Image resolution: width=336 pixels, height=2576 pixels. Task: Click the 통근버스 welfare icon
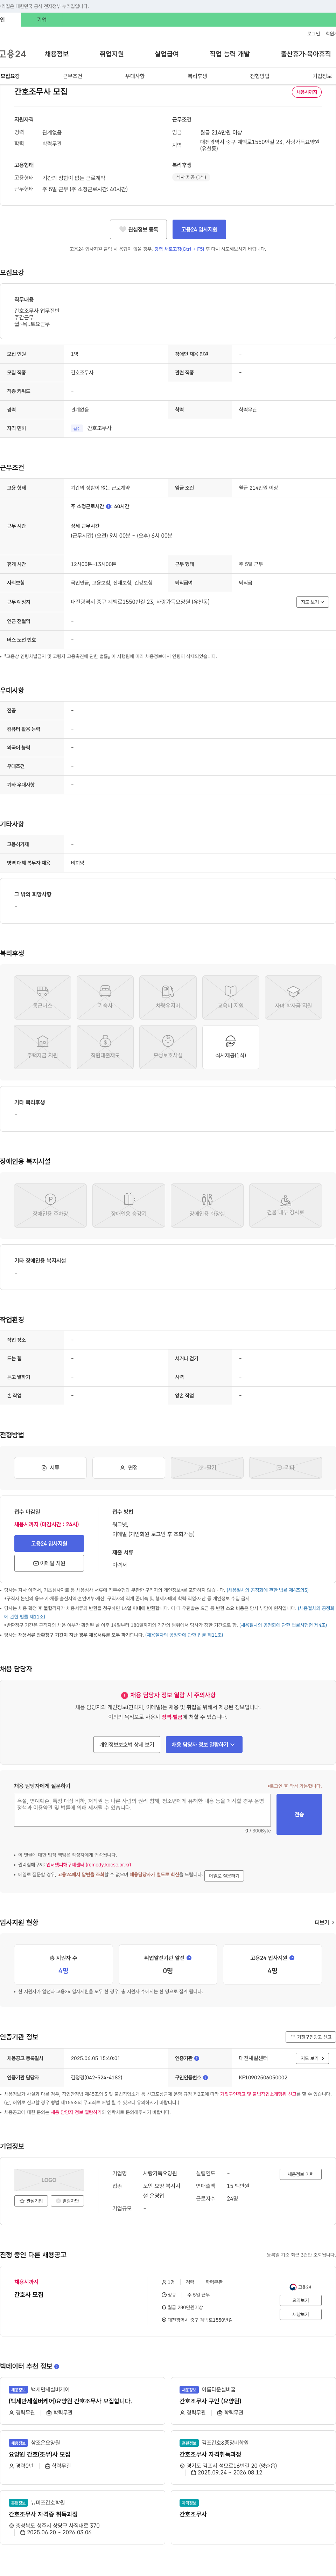pyautogui.click(x=42, y=997)
